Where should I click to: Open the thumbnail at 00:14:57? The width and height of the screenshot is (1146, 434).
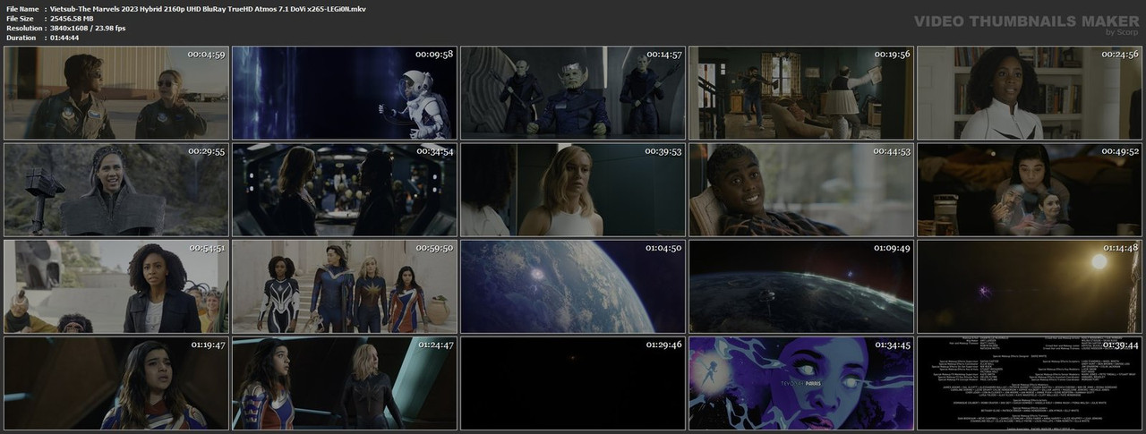(573, 92)
